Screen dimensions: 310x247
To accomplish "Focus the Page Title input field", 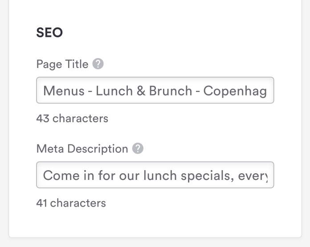I will (155, 91).
